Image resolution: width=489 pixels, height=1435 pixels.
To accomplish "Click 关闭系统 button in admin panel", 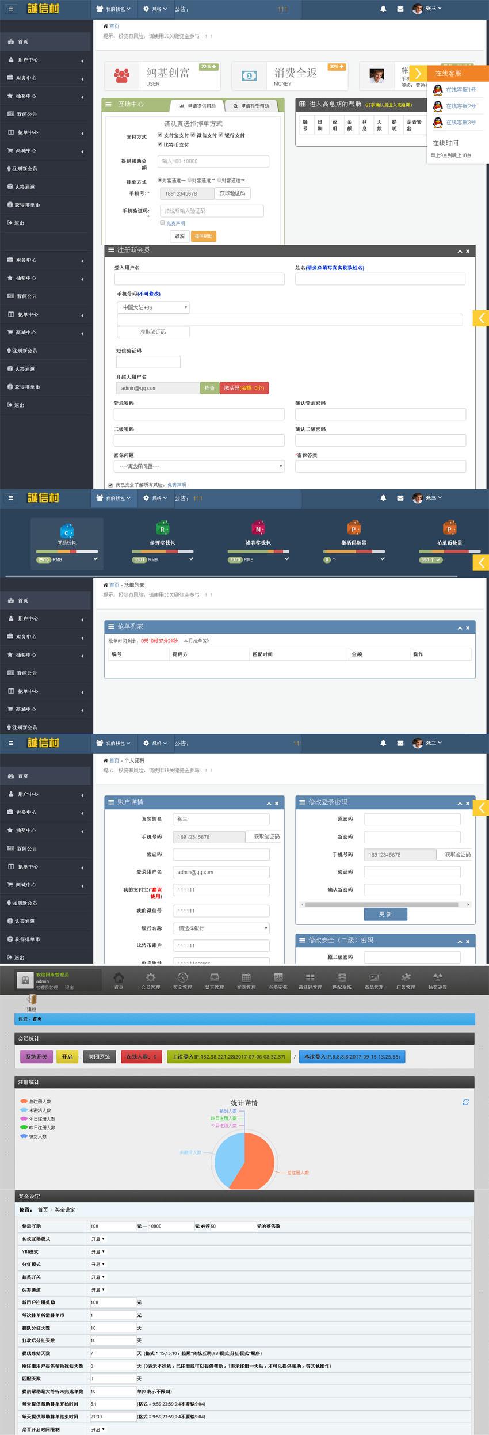I will (100, 1056).
